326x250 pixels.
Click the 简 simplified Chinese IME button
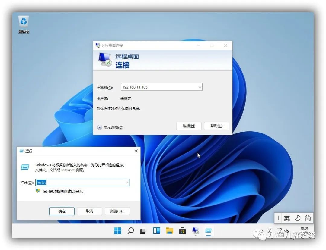pyautogui.click(x=308, y=218)
